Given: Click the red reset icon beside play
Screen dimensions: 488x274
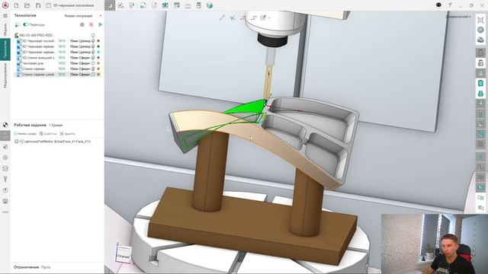Looking at the screenshot, I should click(91, 24).
